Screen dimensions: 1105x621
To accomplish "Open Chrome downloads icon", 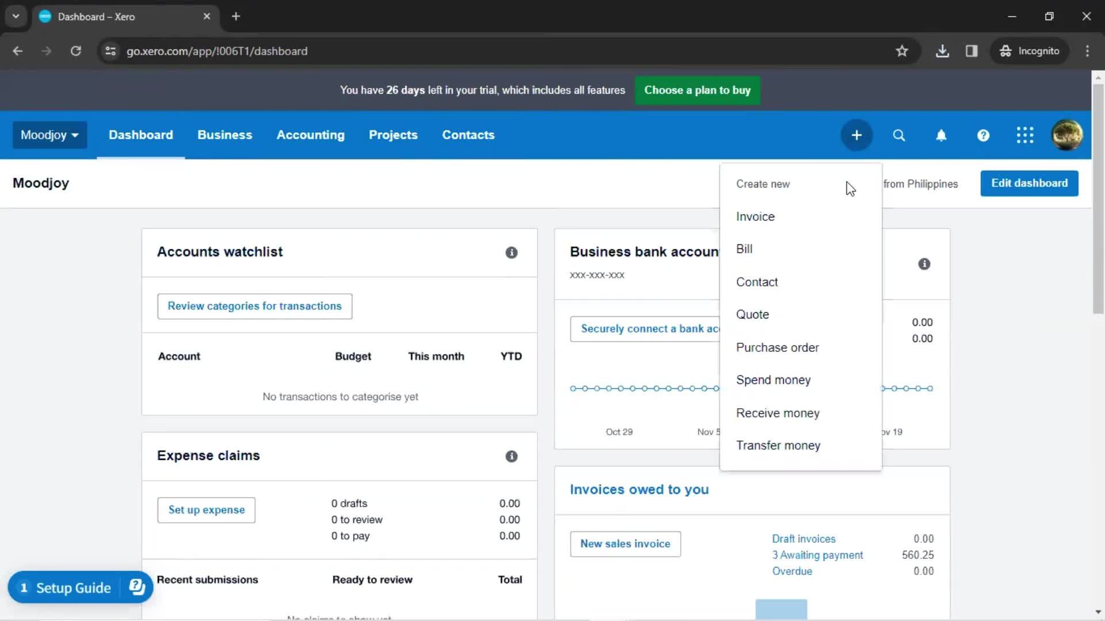I will 942,51.
